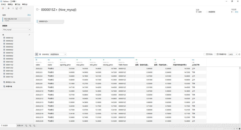Click the search icon above the table list
This screenshot has height=130, width=241.
click(29, 35)
